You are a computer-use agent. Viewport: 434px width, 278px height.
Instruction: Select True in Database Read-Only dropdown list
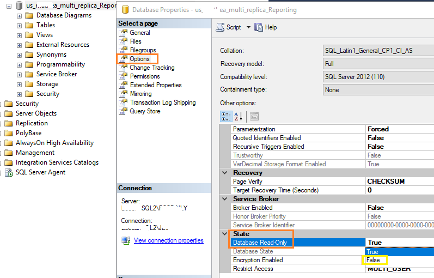[x=400, y=252]
